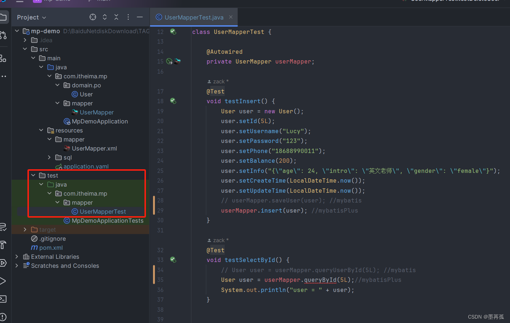The width and height of the screenshot is (510, 323).
Task: Open the Project tool window icon
Action: coord(3,17)
